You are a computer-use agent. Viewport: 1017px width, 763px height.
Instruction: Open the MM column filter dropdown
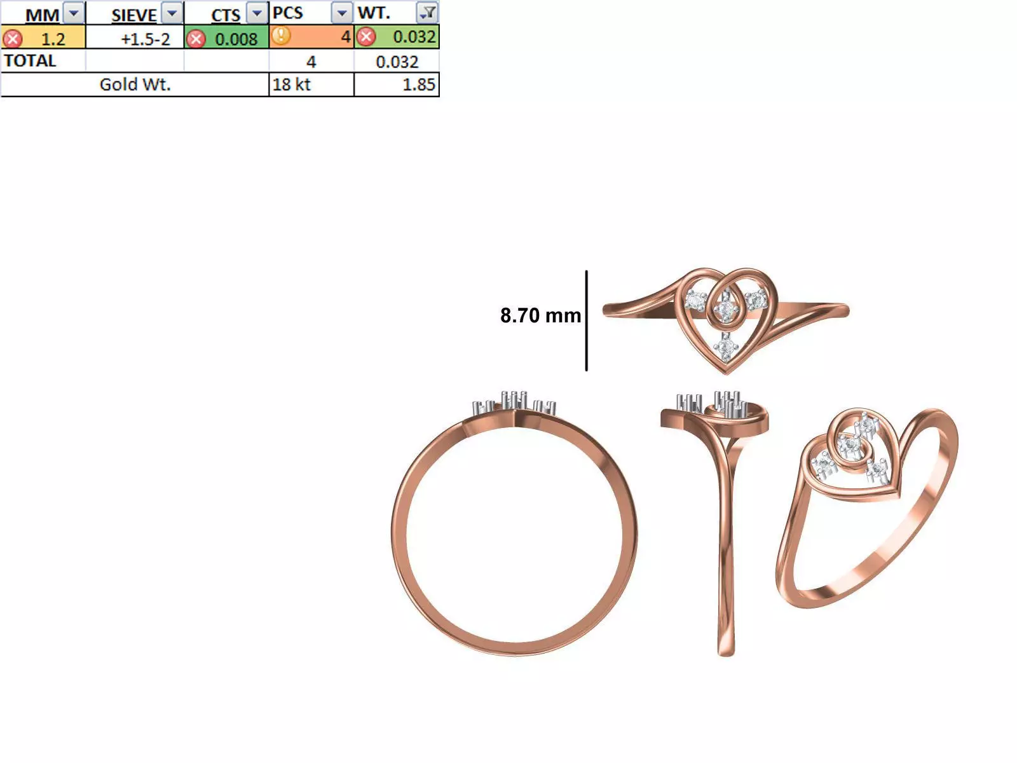(74, 13)
